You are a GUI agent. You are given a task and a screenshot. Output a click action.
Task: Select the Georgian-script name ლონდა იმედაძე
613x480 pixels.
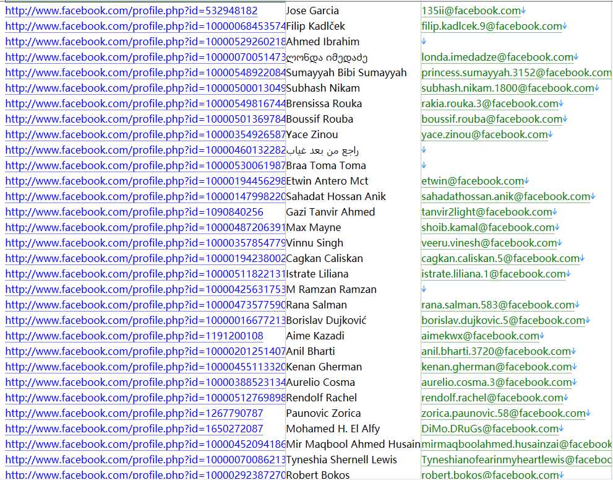[327, 58]
